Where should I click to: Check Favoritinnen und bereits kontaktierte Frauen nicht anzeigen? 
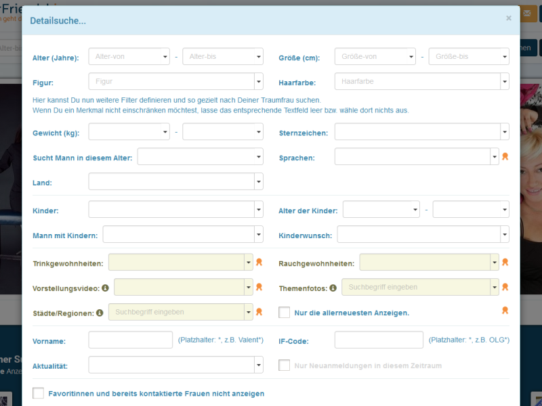(x=38, y=393)
